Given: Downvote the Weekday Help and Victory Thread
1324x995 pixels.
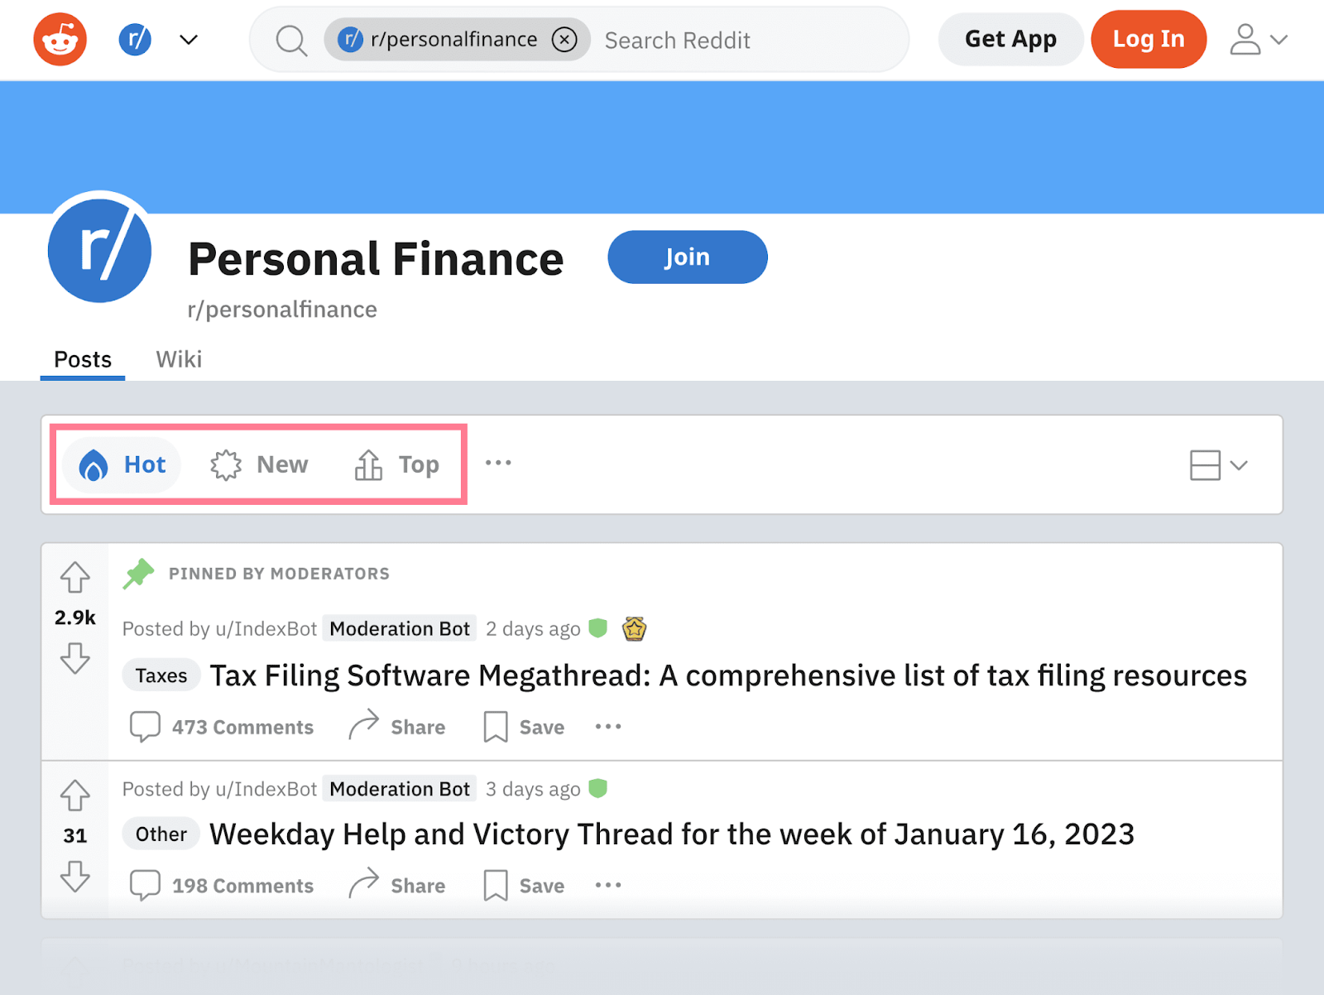Looking at the screenshot, I should [x=75, y=876].
